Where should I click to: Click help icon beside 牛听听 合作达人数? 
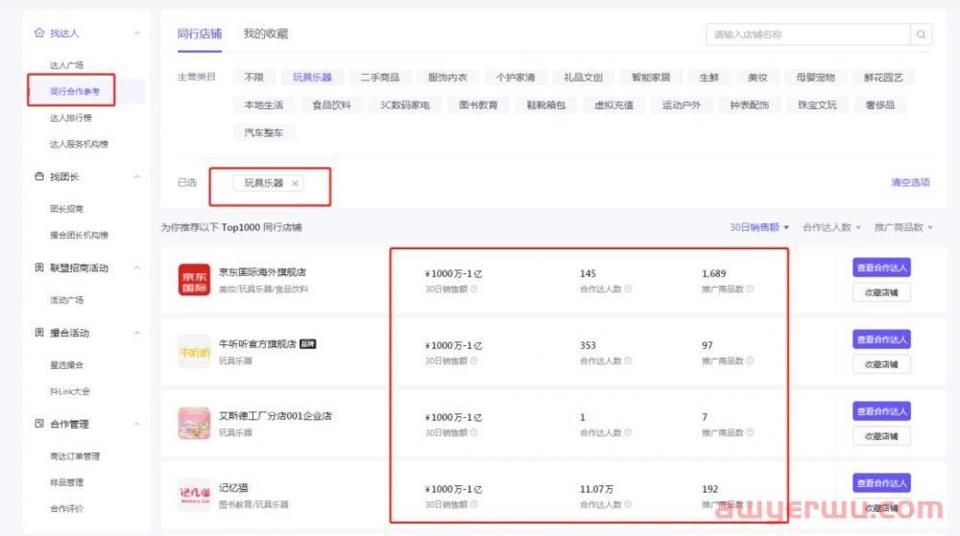pyautogui.click(x=628, y=361)
